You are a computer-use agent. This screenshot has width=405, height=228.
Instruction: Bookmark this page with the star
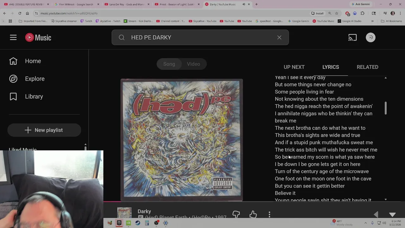pyautogui.click(x=337, y=13)
